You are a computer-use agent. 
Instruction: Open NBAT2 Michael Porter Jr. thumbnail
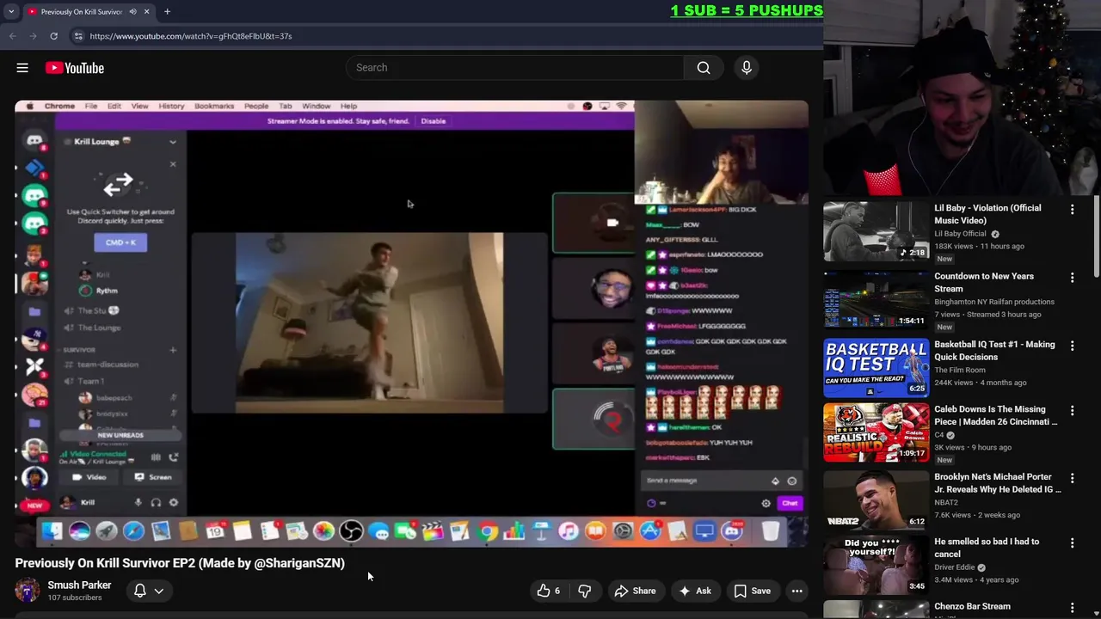875,499
